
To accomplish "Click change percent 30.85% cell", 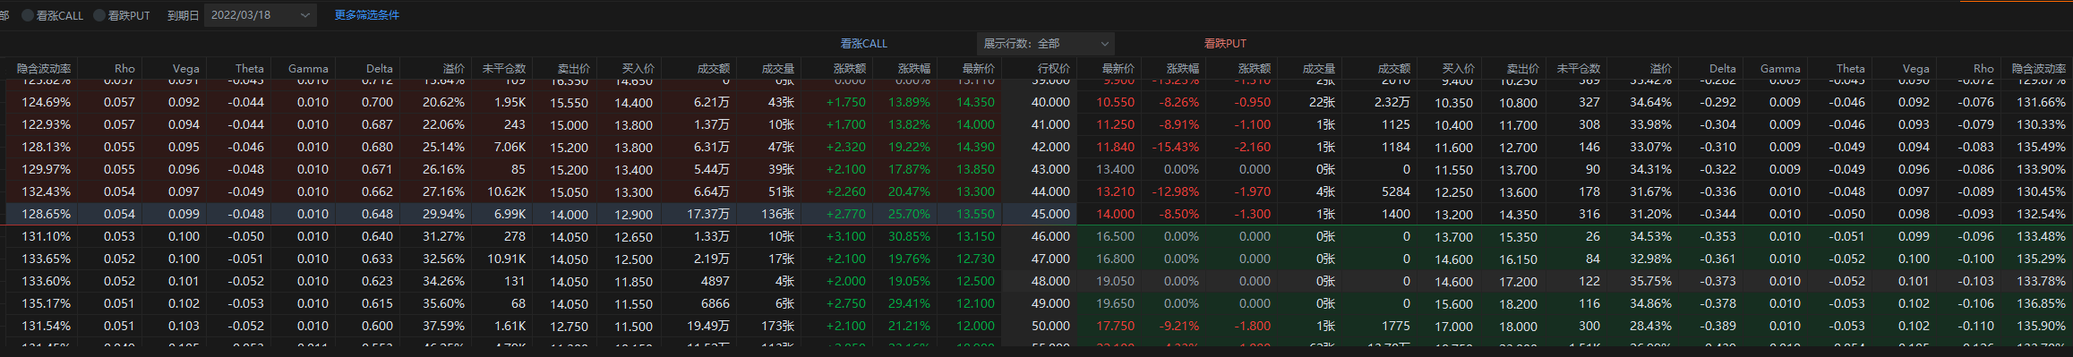I will coord(909,236).
